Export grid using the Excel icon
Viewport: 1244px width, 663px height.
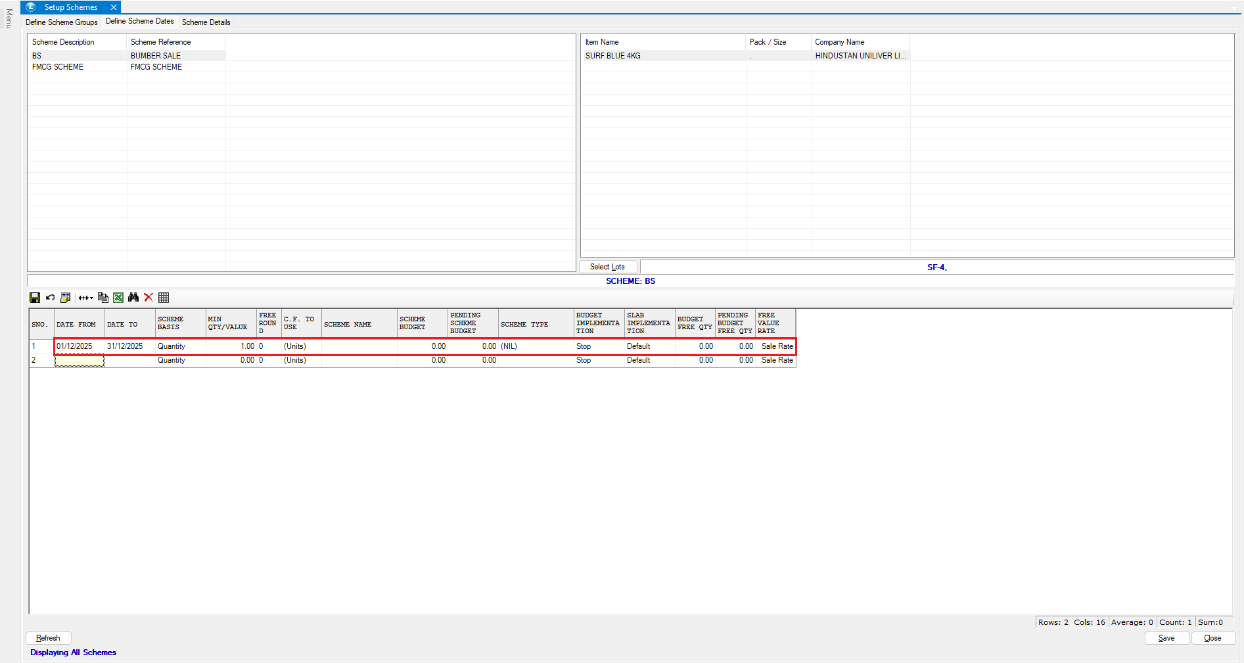coord(118,298)
